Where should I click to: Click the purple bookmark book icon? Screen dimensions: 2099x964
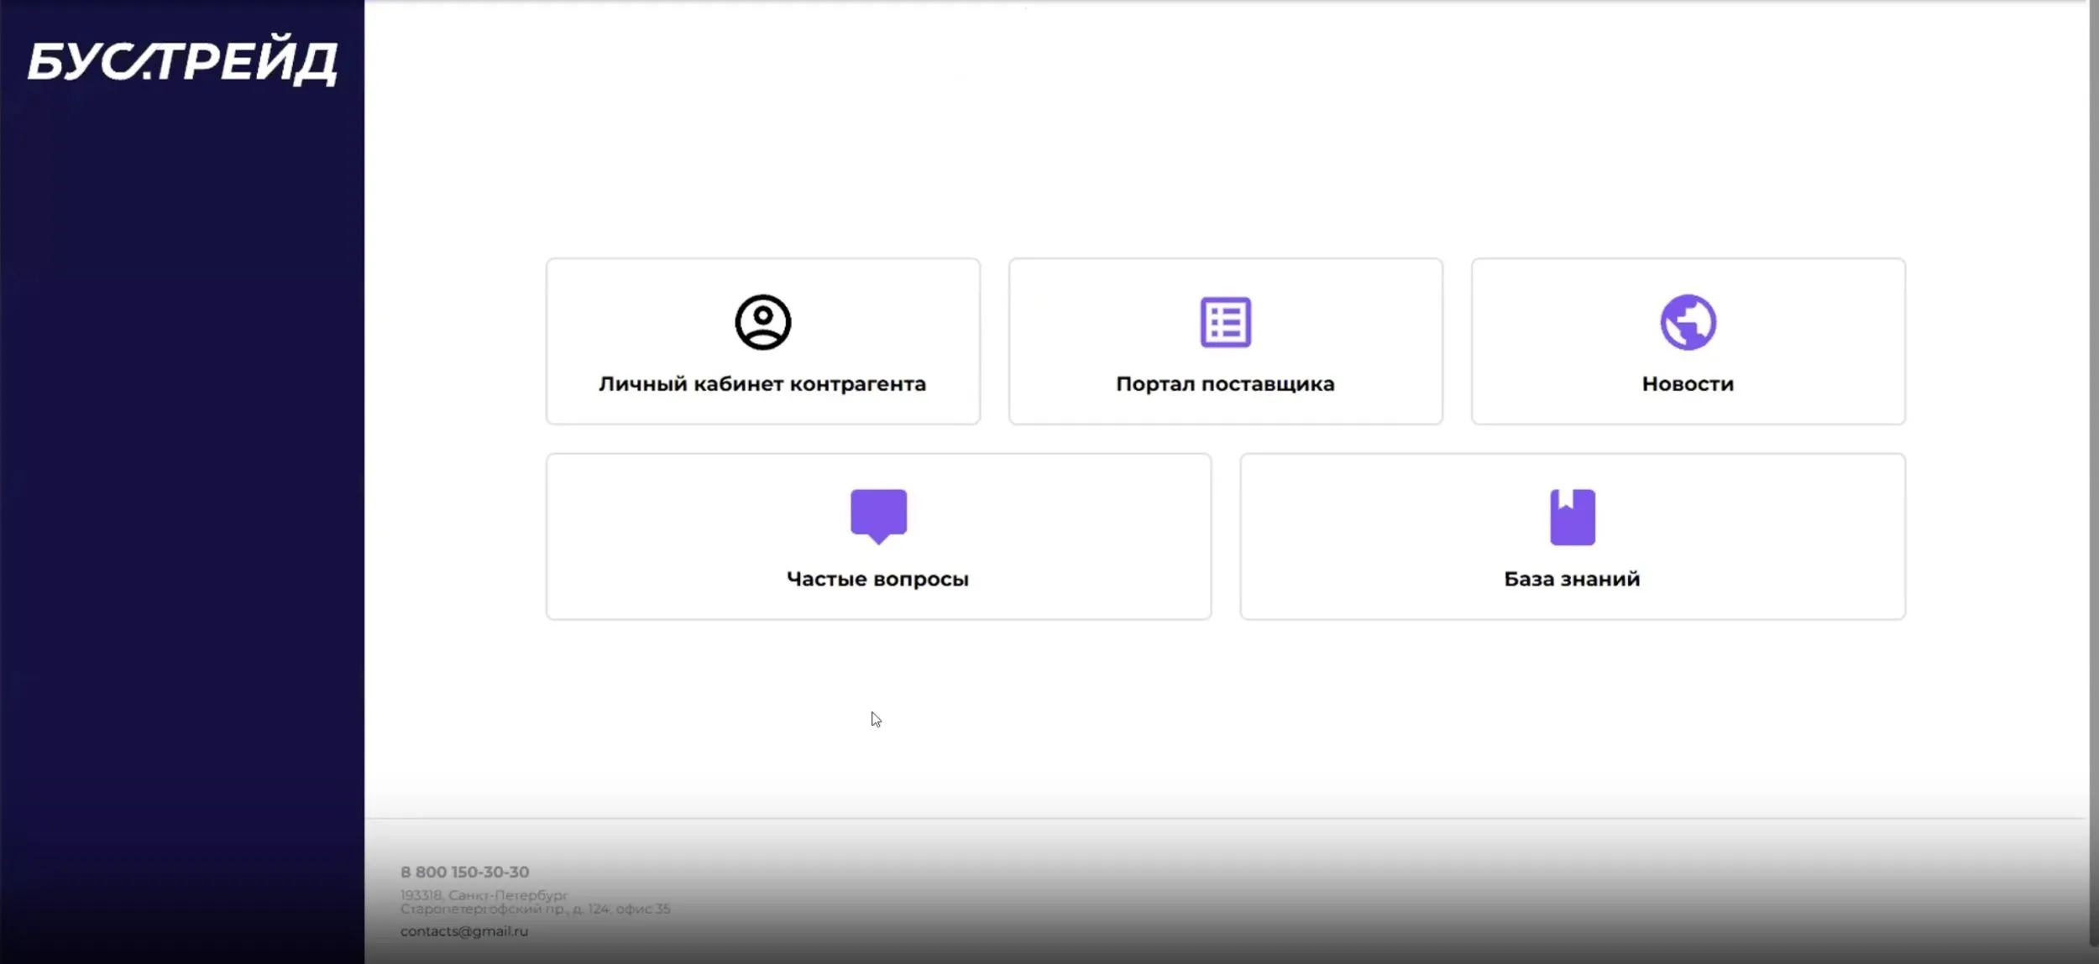(1572, 517)
